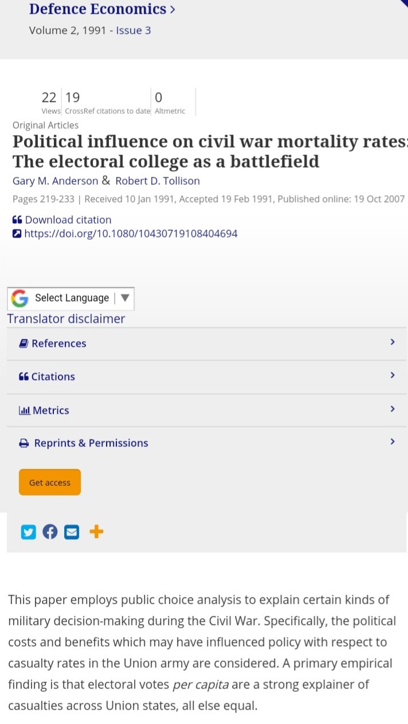Image resolution: width=408 pixels, height=724 pixels.
Task: Open the Issue 3 link
Action: [x=134, y=30]
